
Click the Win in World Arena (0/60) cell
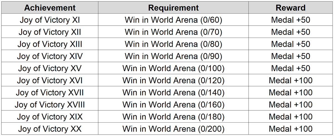[x=173, y=20]
